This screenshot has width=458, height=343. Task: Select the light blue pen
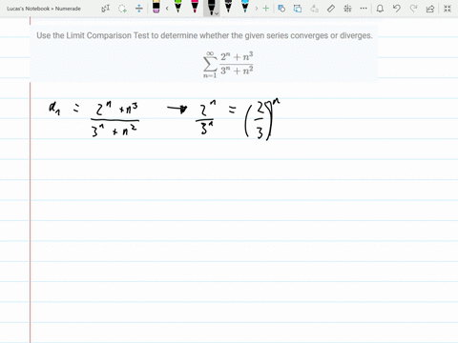tap(245, 7)
